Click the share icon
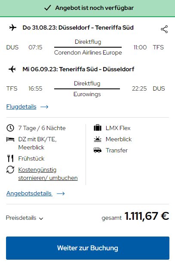Viewport: 175px width, 264px height. coord(164,29)
